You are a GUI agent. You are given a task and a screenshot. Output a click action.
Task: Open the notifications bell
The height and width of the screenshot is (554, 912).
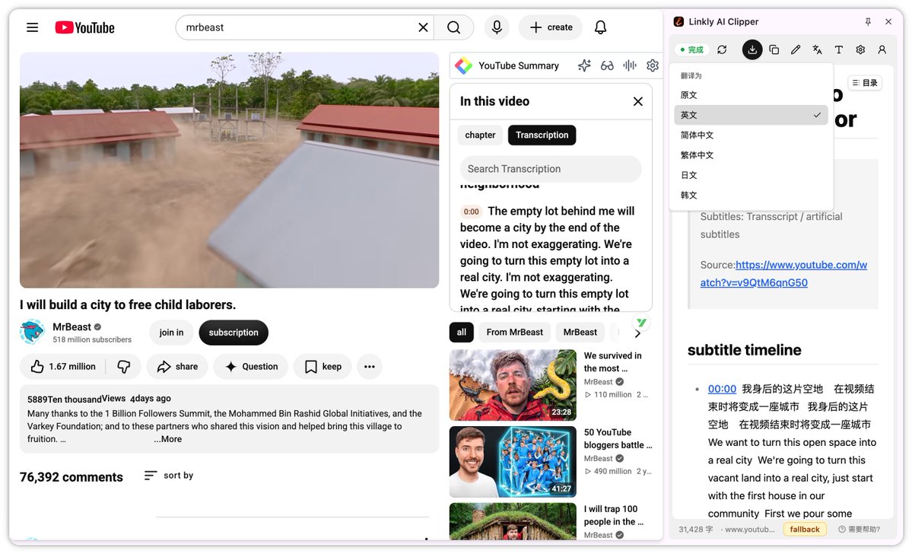click(600, 27)
